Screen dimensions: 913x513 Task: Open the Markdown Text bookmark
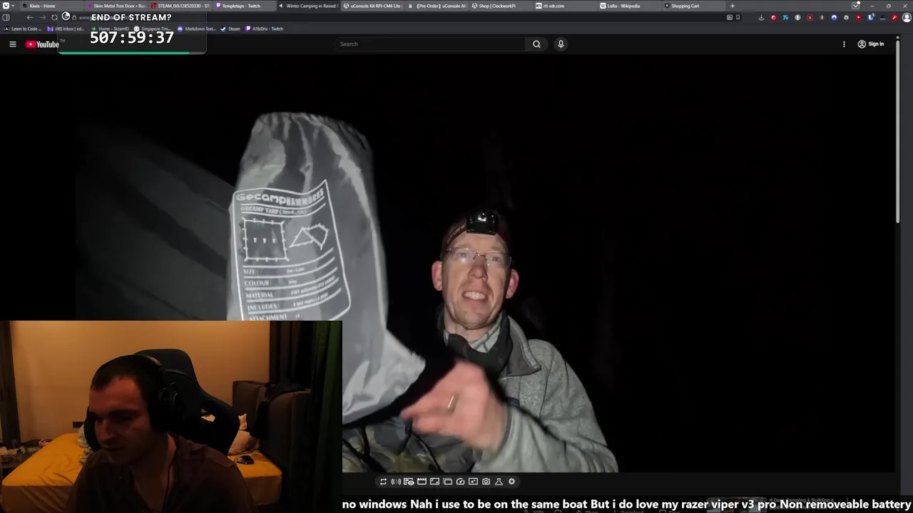coord(196,28)
